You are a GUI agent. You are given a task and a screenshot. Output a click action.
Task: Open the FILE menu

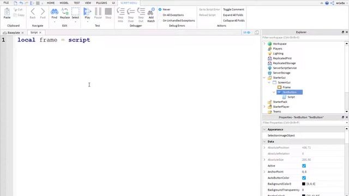[x=6, y=3]
